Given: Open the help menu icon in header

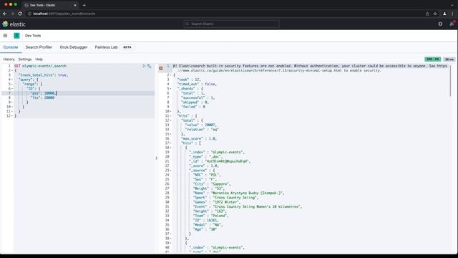Looking at the screenshot, I should coord(440,24).
